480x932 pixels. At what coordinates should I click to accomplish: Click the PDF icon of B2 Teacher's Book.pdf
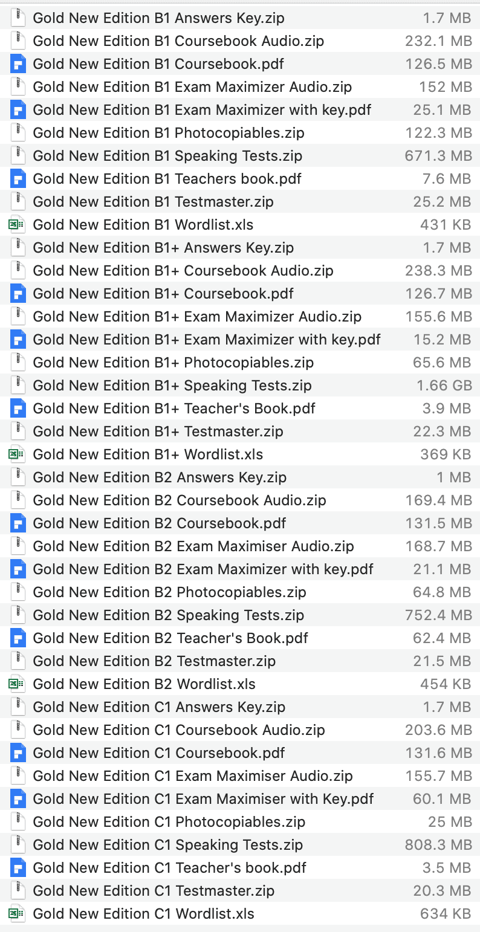click(x=18, y=638)
